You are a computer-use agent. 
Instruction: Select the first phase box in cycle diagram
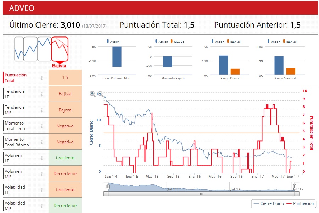(19, 49)
